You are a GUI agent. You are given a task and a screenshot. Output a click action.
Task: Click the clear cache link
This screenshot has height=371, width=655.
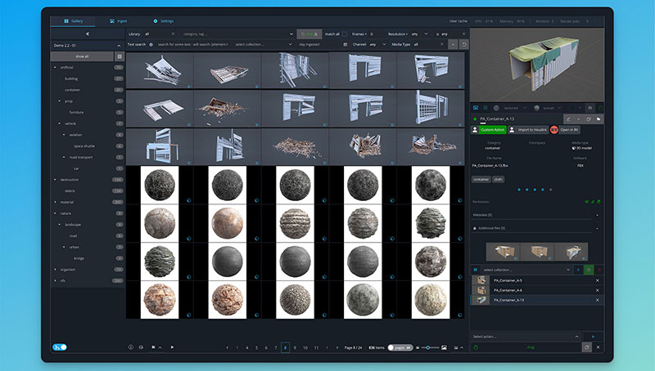coord(458,21)
